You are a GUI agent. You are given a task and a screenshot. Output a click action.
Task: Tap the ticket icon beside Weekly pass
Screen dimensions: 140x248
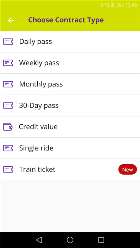point(8,63)
